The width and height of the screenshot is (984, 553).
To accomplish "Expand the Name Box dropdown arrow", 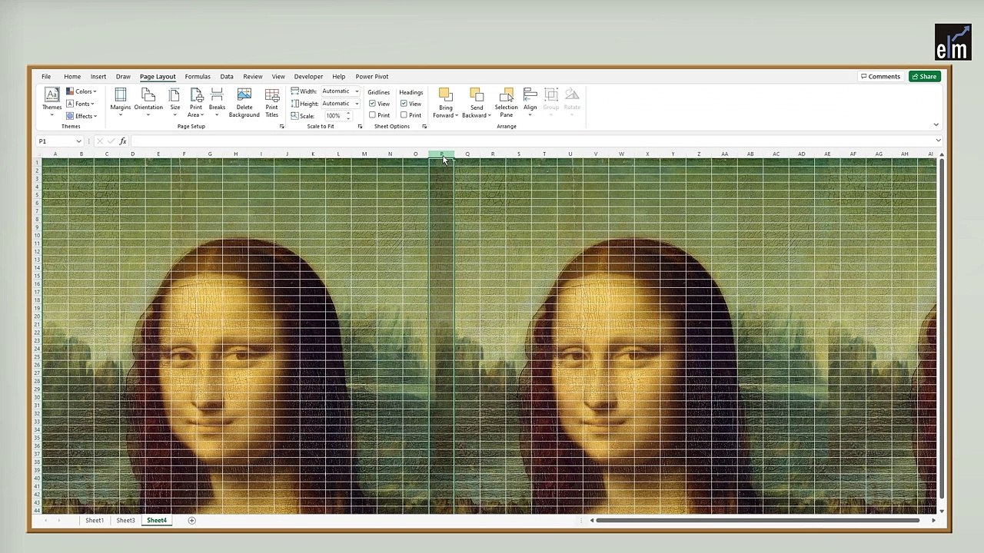I will pos(78,141).
